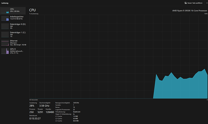
Task: Select the Betriebszeit uptime value
Action: [x=35, y=119]
